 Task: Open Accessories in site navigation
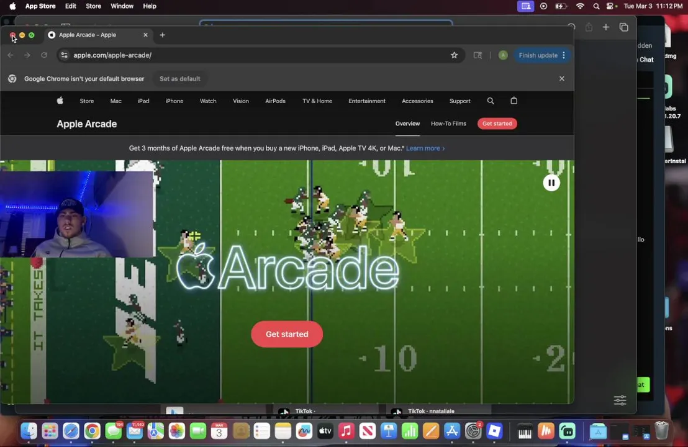[x=417, y=101]
